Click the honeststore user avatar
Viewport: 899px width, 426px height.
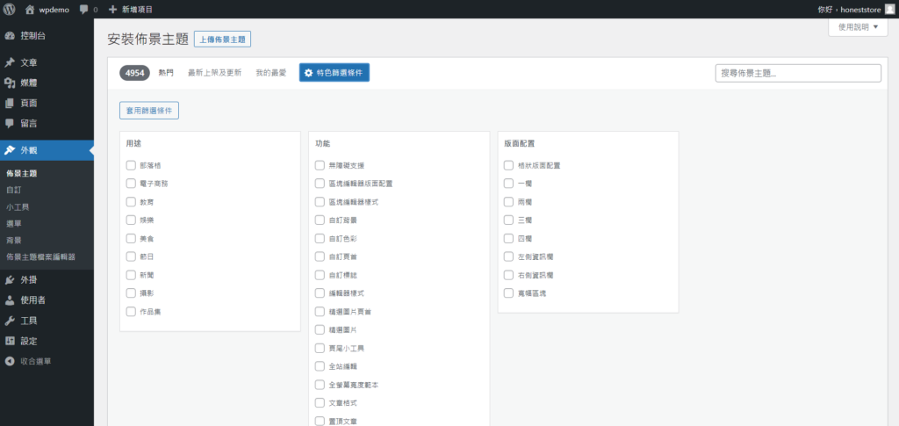(x=888, y=9)
